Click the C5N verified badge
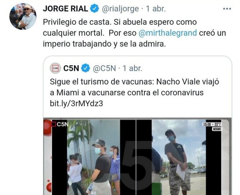 [x=86, y=68]
